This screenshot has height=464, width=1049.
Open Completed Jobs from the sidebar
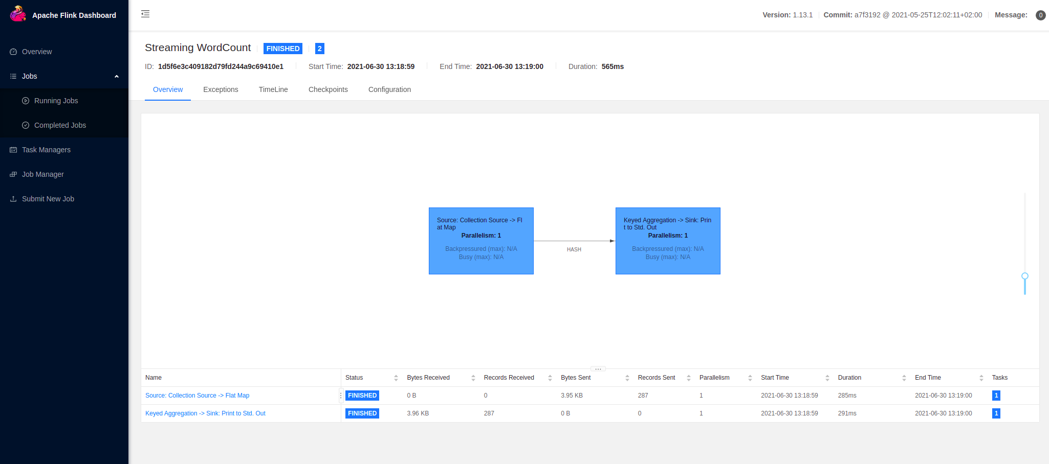coord(60,125)
